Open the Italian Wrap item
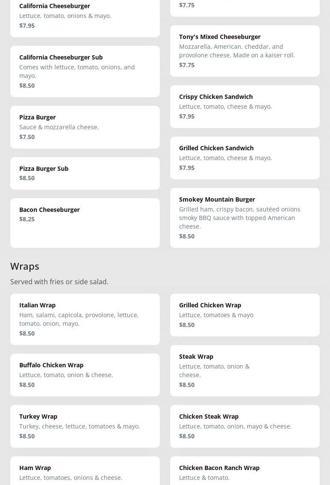 click(85, 319)
